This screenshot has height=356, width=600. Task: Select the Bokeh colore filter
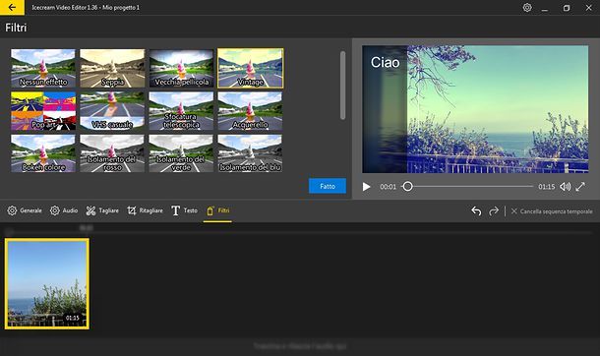click(43, 153)
